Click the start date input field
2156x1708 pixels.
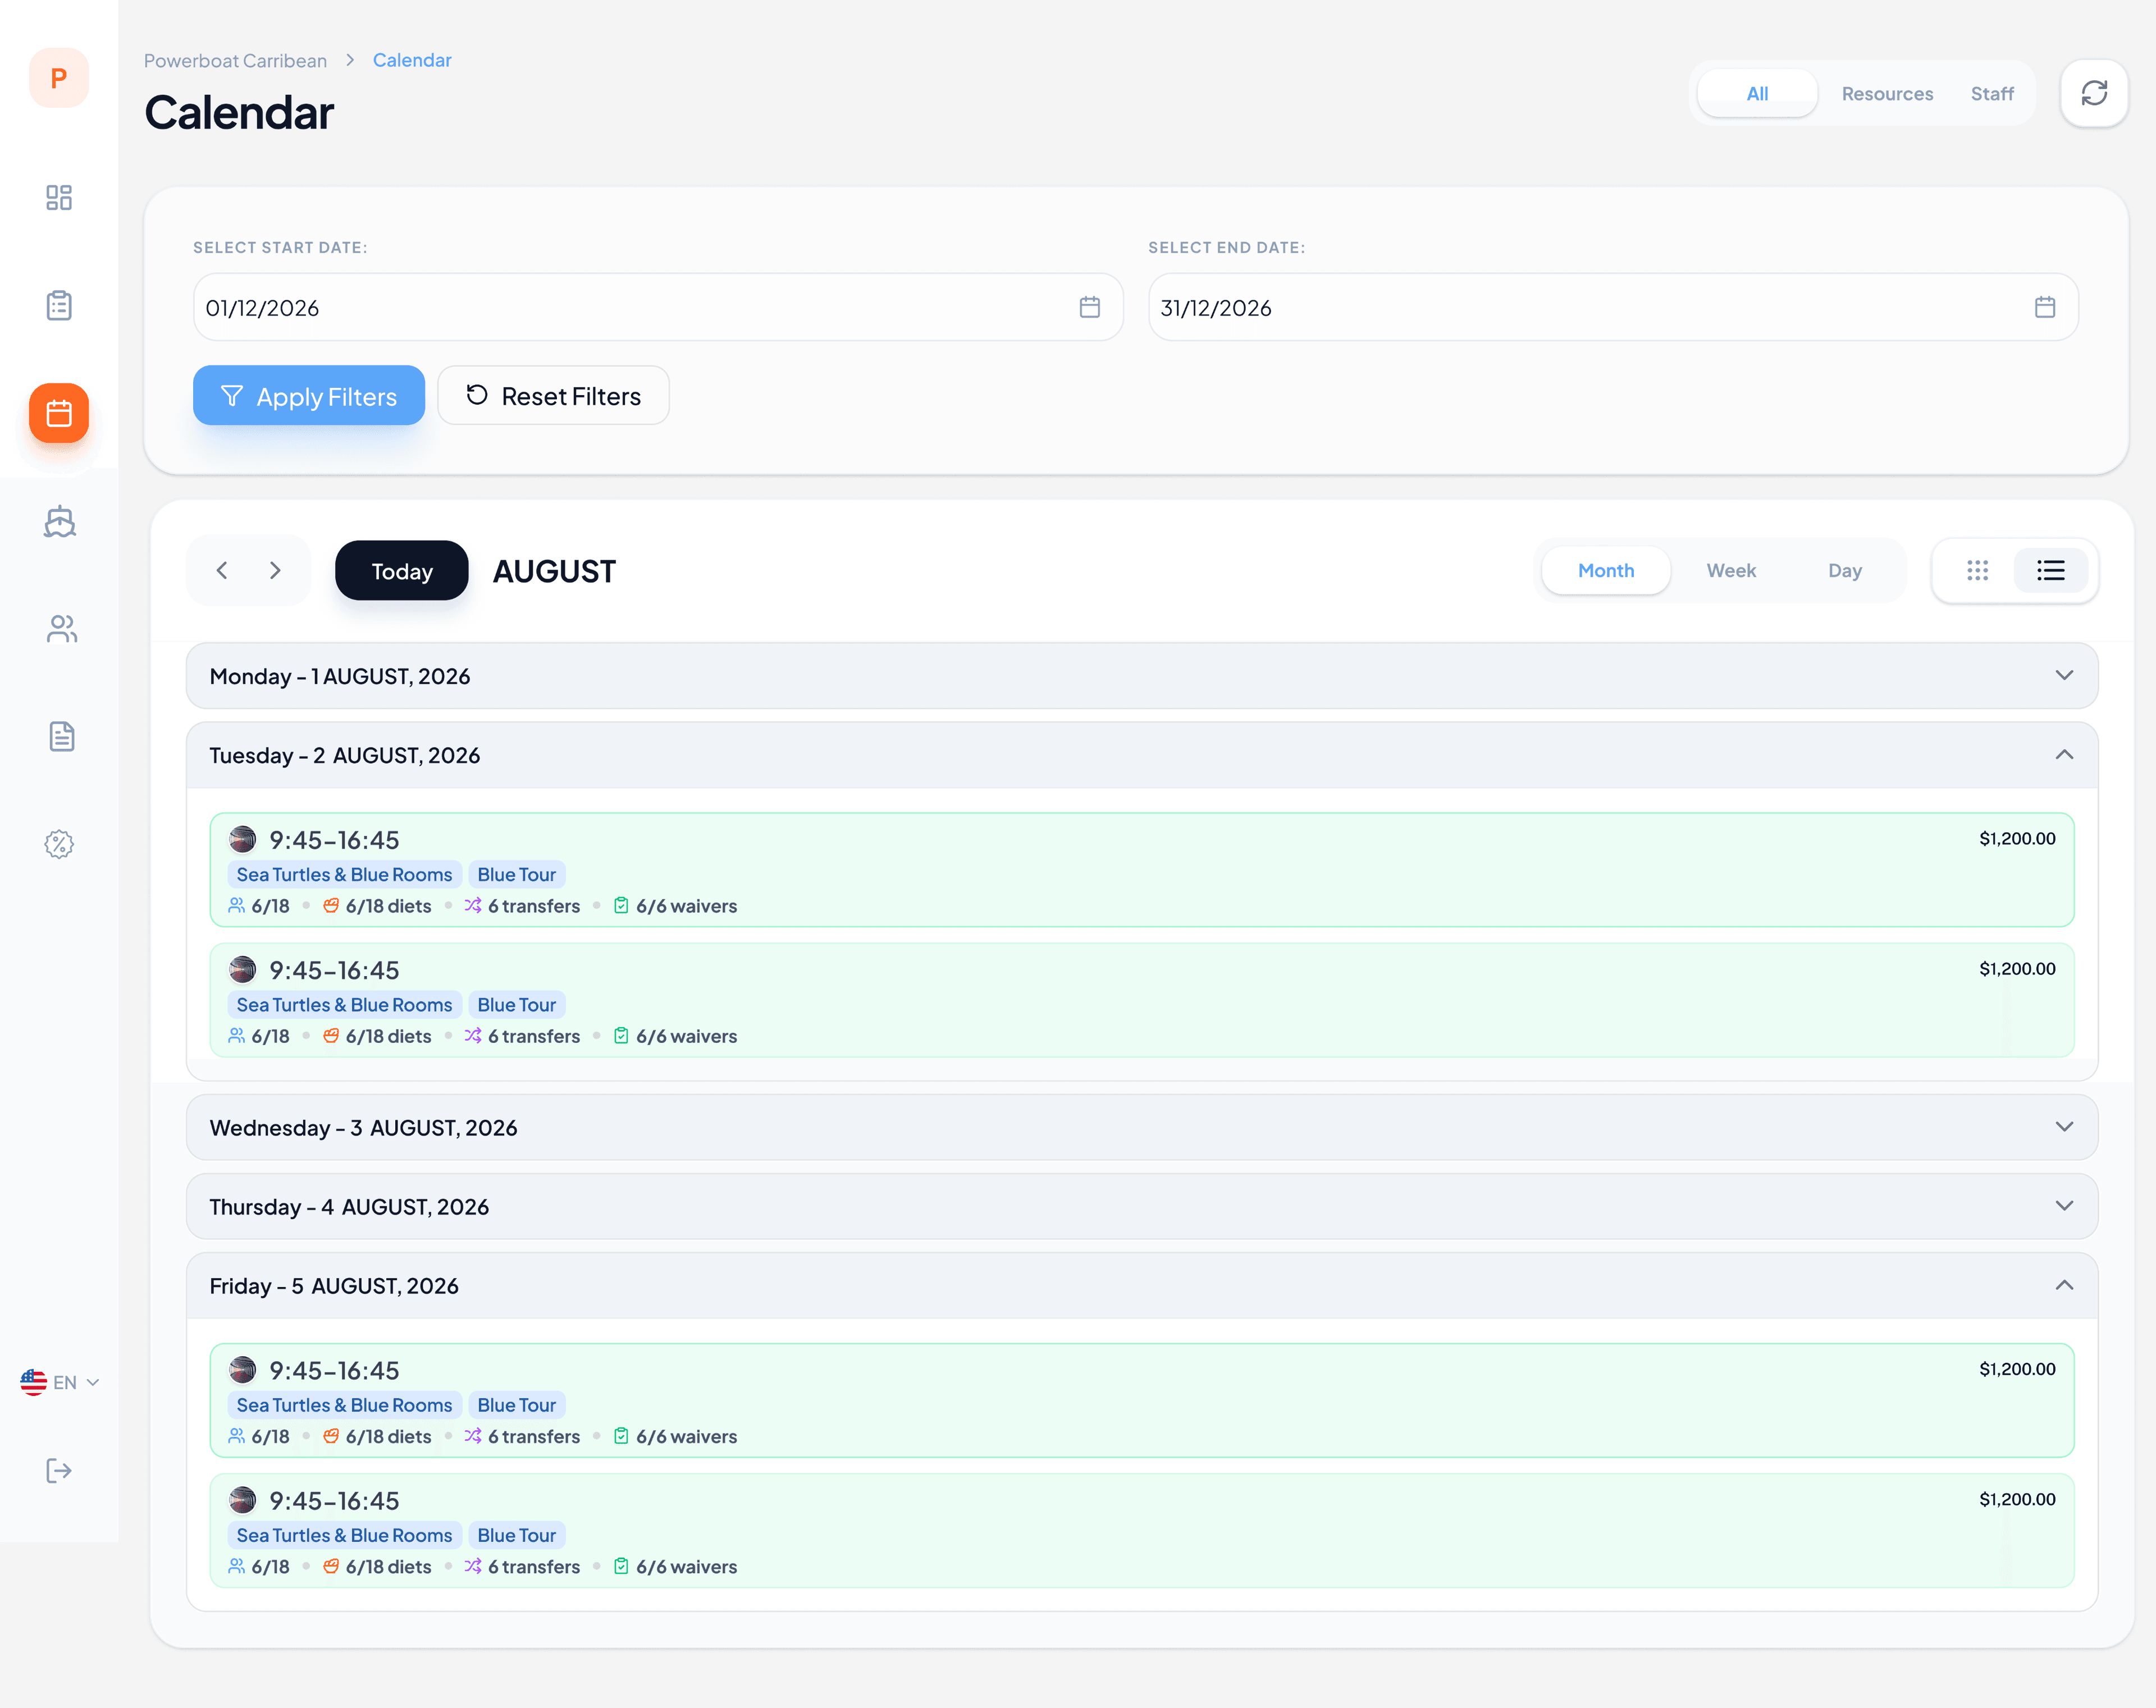658,307
